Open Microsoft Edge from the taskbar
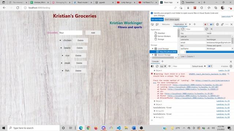The height and width of the screenshot is (131, 234). 81,128
